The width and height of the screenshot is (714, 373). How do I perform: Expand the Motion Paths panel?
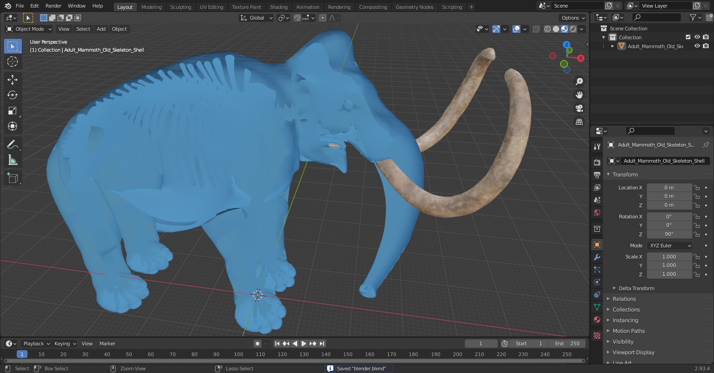[x=628, y=331]
